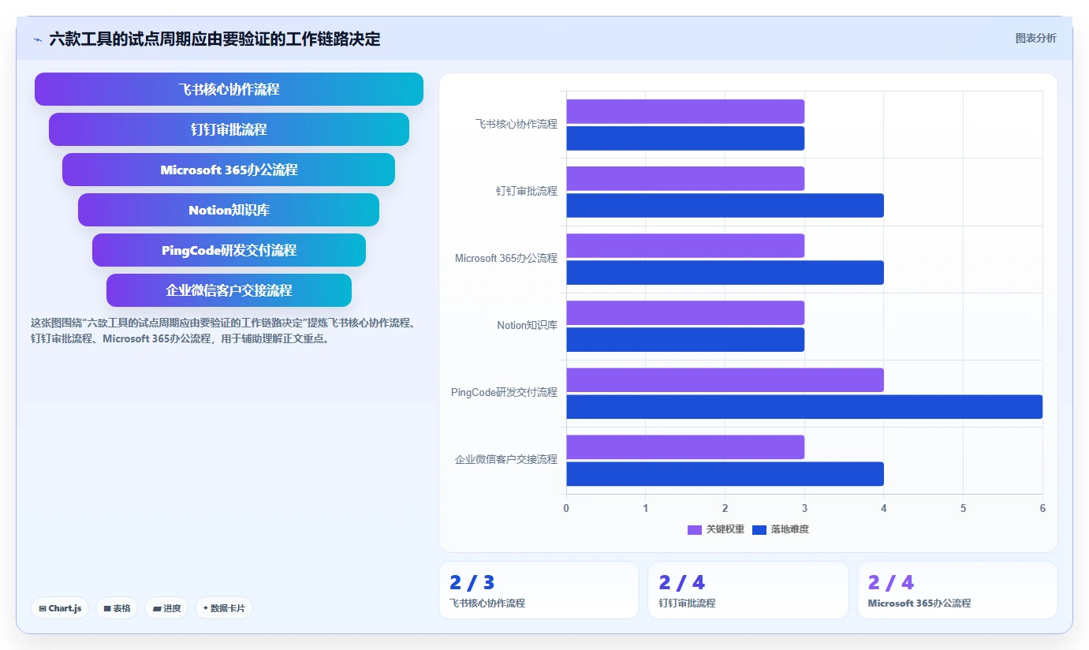Screen dimensions: 1089x650
Task: Select the 飞书核心协作流程 funnel stage
Action: 229,89
